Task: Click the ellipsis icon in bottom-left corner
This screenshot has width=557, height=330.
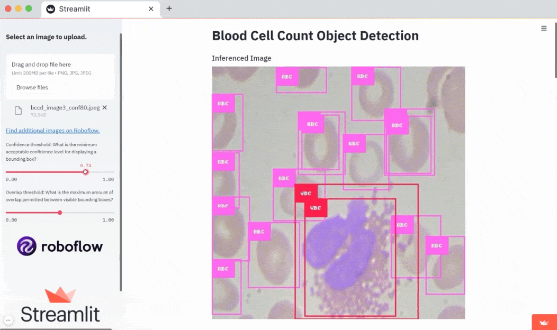Action: (8, 320)
